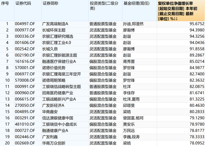Select fund name 长城久鼎
This screenshot has width=206, height=146.
tap(50, 49)
